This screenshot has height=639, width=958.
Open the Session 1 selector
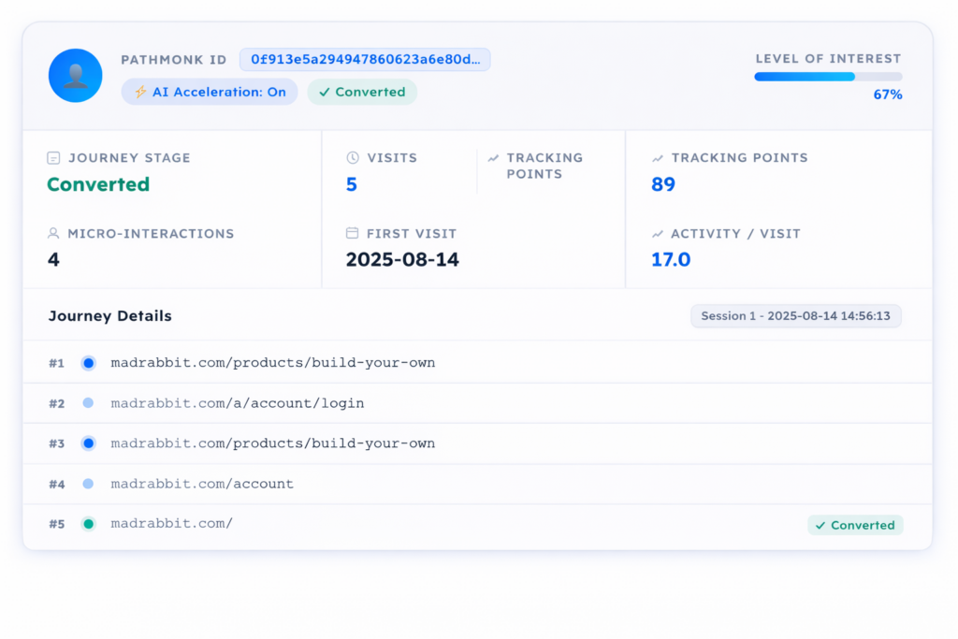pyautogui.click(x=795, y=316)
